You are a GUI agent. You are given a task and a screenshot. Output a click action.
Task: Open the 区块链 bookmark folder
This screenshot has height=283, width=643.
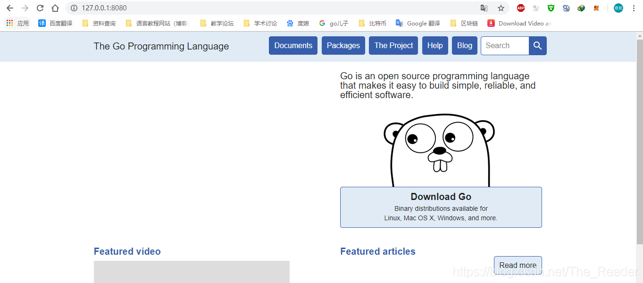[464, 23]
